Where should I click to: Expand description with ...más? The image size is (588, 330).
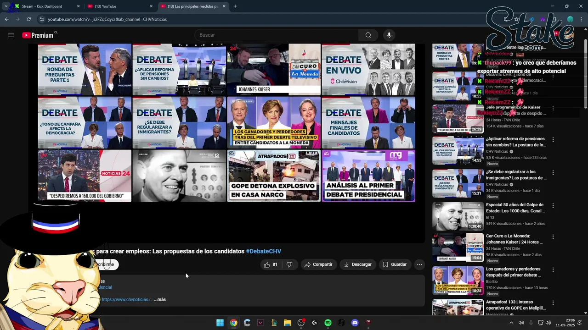[160, 299]
